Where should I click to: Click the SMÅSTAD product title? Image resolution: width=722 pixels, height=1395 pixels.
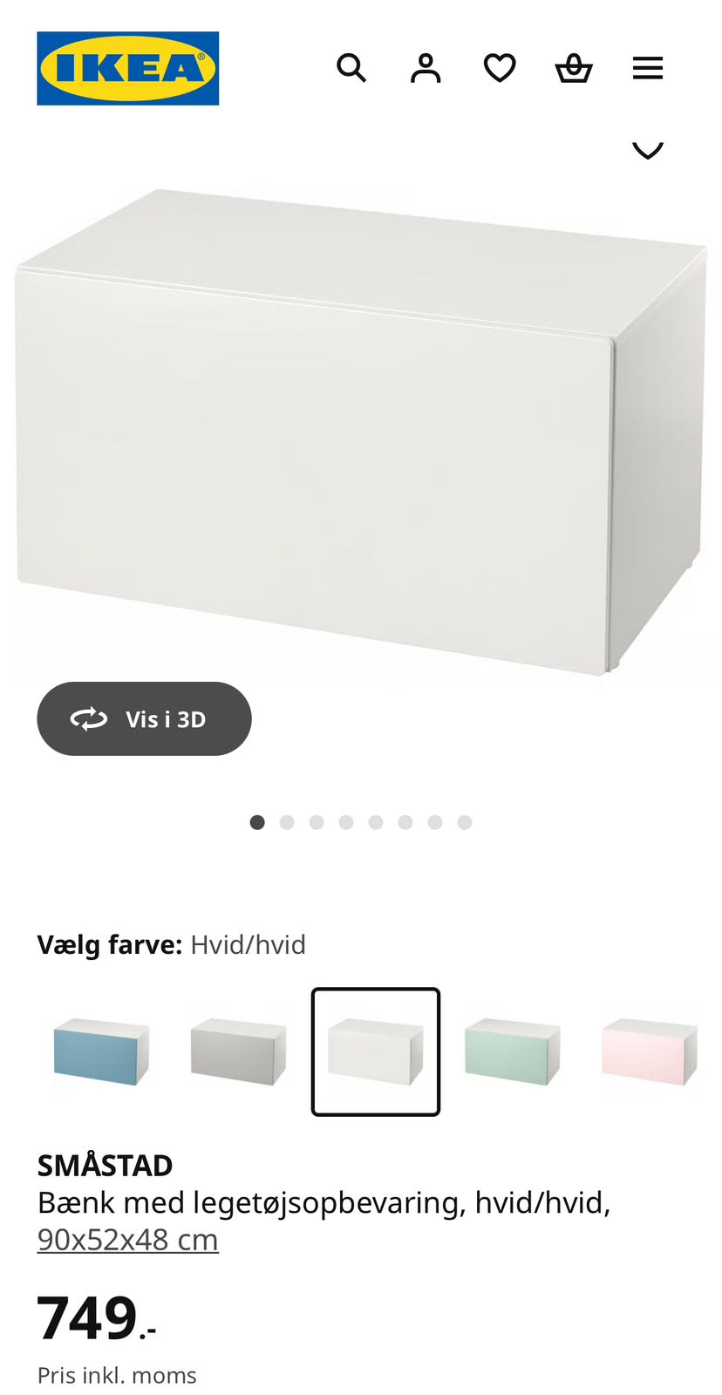[x=106, y=1165]
